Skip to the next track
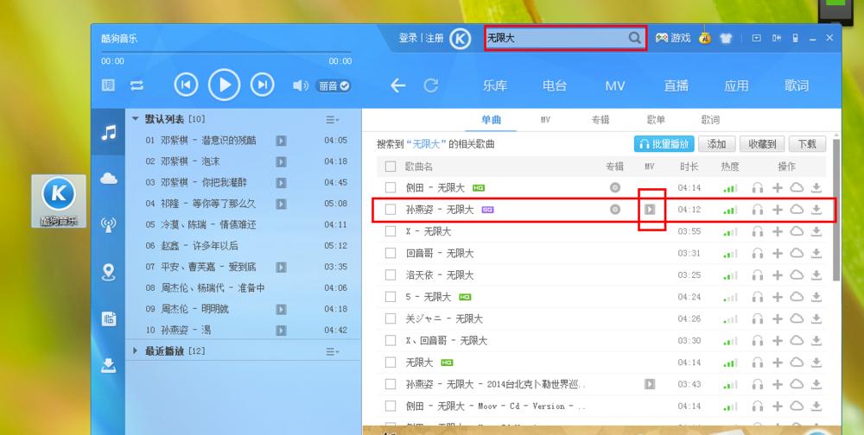Screen dimensions: 864x435 pos(263,85)
